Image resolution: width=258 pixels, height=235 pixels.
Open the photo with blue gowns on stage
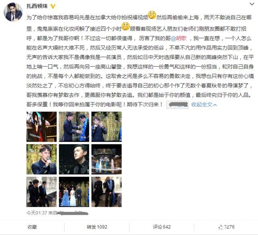pos(74,192)
